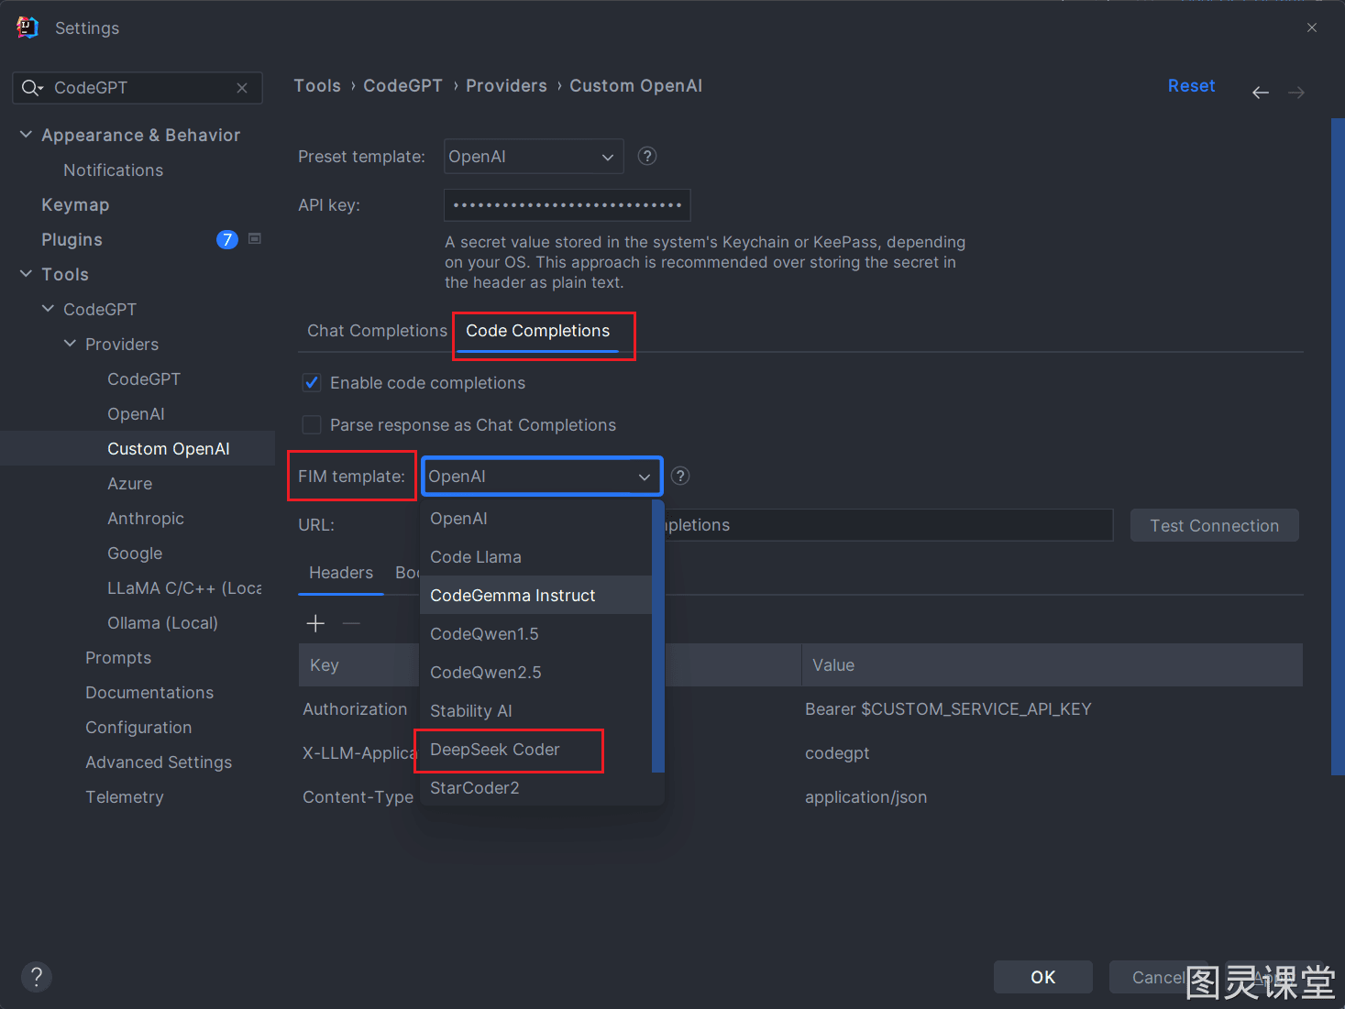The image size is (1345, 1009).
Task: Switch to Chat Completions tab
Action: 377,331
